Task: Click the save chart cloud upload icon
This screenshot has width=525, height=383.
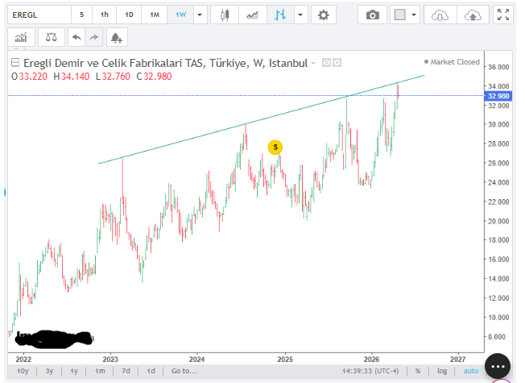Action: (470, 15)
